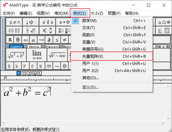The height and width of the screenshot is (132, 172).
Task: Open the fence templates palette
Action: tap(14, 30)
